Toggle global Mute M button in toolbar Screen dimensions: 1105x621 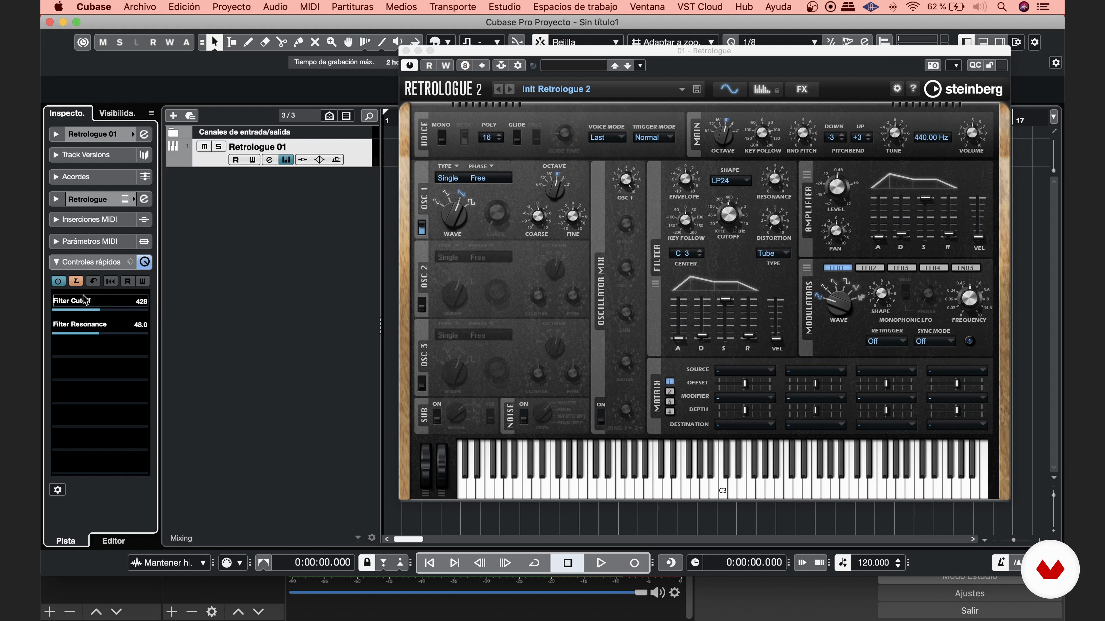(103, 42)
